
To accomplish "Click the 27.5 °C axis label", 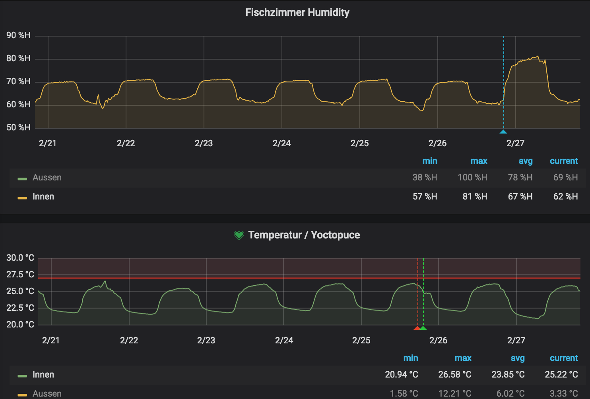I will tap(20, 275).
